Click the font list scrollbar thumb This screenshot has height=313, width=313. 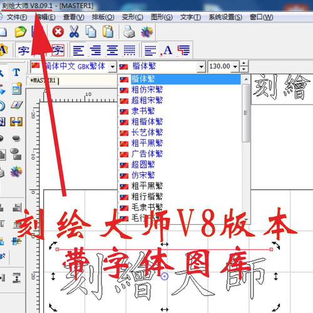[246, 113]
